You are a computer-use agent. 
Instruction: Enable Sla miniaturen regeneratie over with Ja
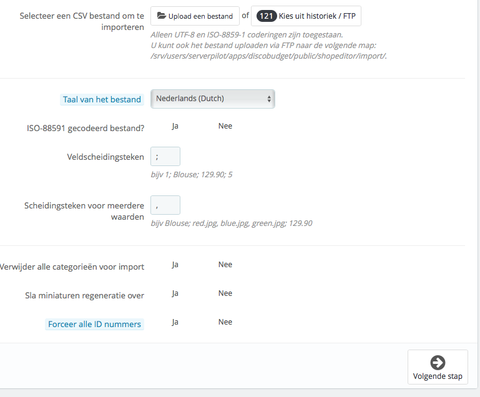pyautogui.click(x=175, y=293)
